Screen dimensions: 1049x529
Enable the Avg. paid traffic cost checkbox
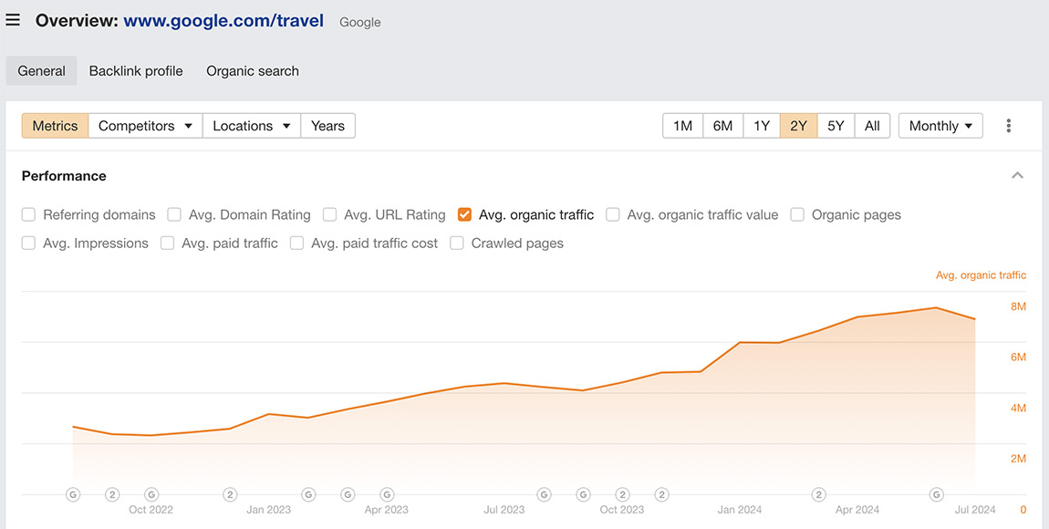pos(296,244)
